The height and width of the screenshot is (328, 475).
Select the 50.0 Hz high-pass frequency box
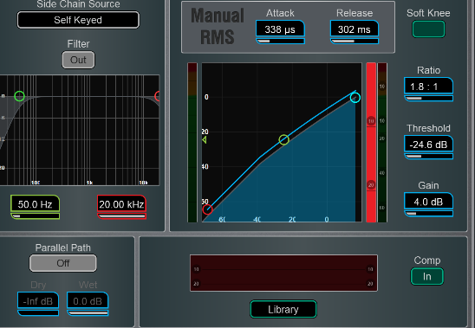[36, 204]
